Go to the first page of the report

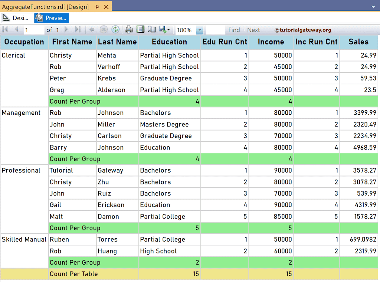point(5,30)
